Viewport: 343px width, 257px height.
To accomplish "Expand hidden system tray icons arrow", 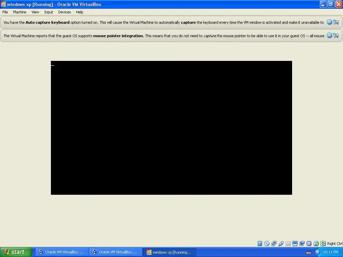I will tap(318, 252).
